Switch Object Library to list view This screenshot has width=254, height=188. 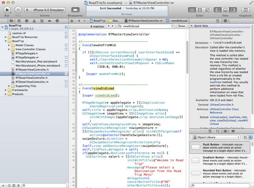250,138
